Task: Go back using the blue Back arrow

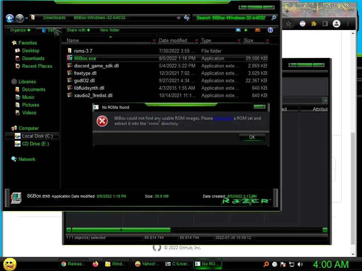Action: (x=10, y=18)
